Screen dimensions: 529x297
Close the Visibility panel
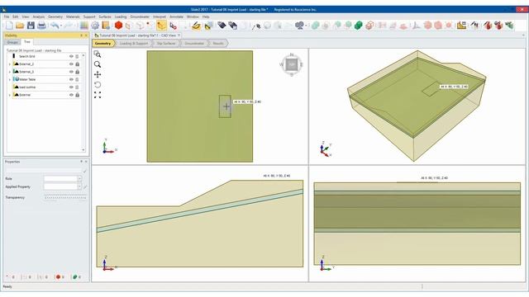tap(86, 35)
